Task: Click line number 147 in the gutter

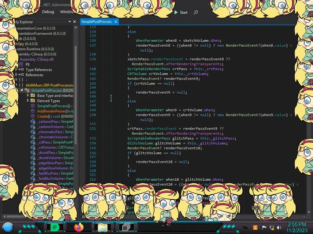Action: [x=93, y=101]
